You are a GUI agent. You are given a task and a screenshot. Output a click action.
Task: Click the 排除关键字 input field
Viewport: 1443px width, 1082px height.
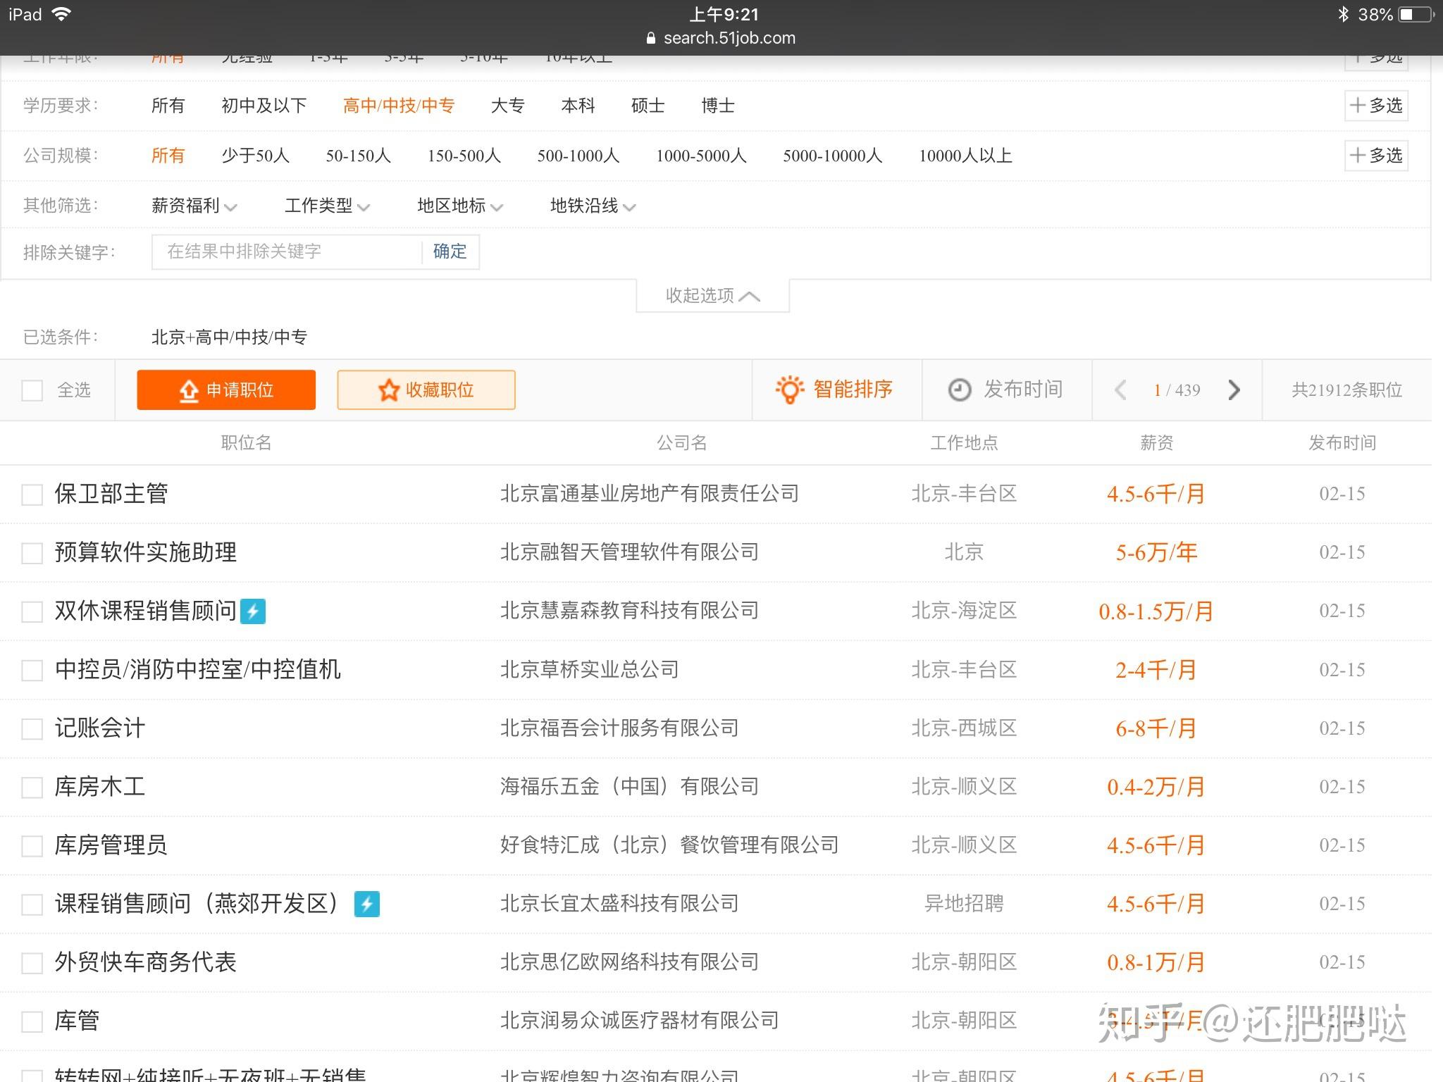click(x=287, y=251)
